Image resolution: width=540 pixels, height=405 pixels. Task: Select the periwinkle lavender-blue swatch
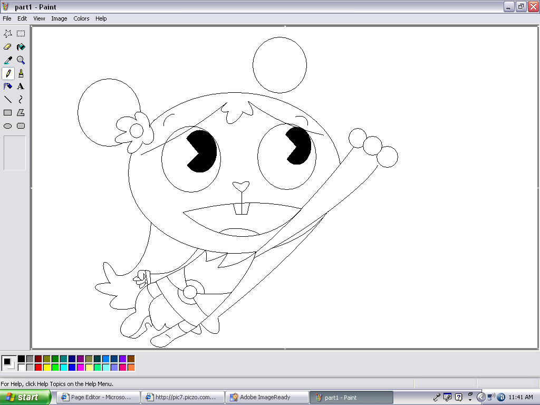[114, 368]
